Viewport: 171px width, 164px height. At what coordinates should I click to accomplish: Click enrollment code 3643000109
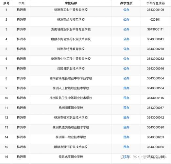(155, 10)
